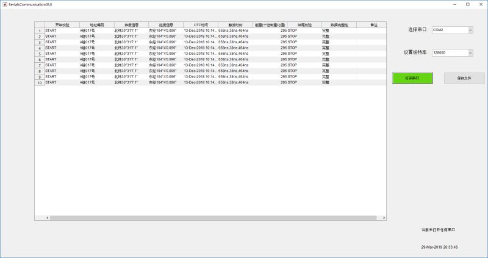Click the green 打开串口 button

[x=412, y=78]
